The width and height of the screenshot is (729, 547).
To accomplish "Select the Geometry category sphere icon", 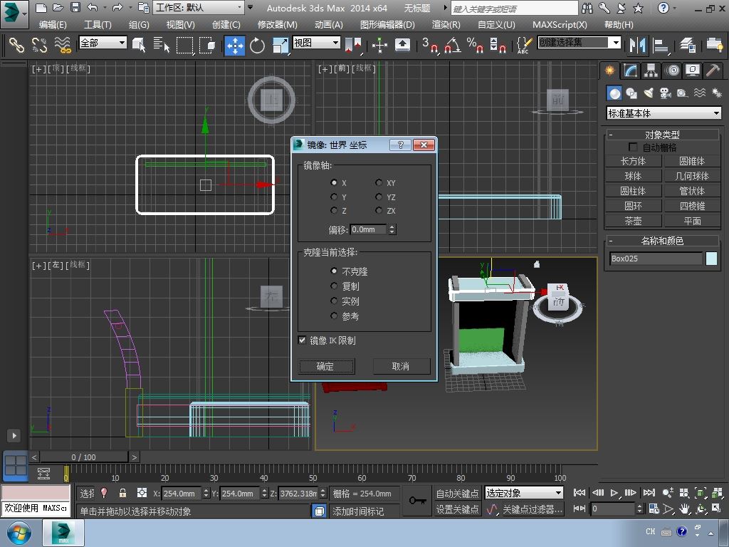I will click(x=614, y=93).
